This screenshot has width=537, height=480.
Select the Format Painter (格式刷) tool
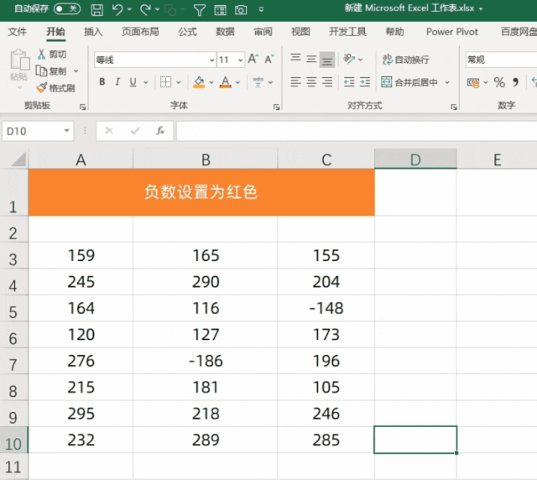click(x=55, y=87)
